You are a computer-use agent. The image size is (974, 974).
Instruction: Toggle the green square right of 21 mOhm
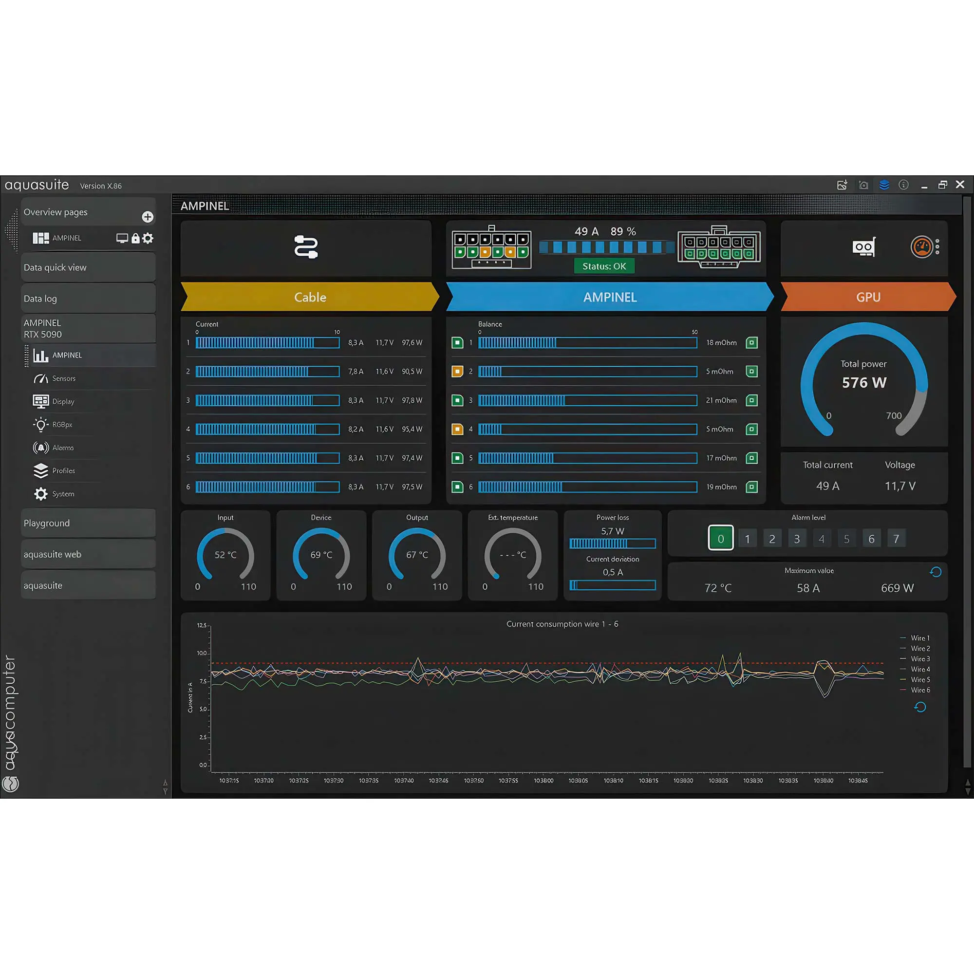[x=751, y=400]
